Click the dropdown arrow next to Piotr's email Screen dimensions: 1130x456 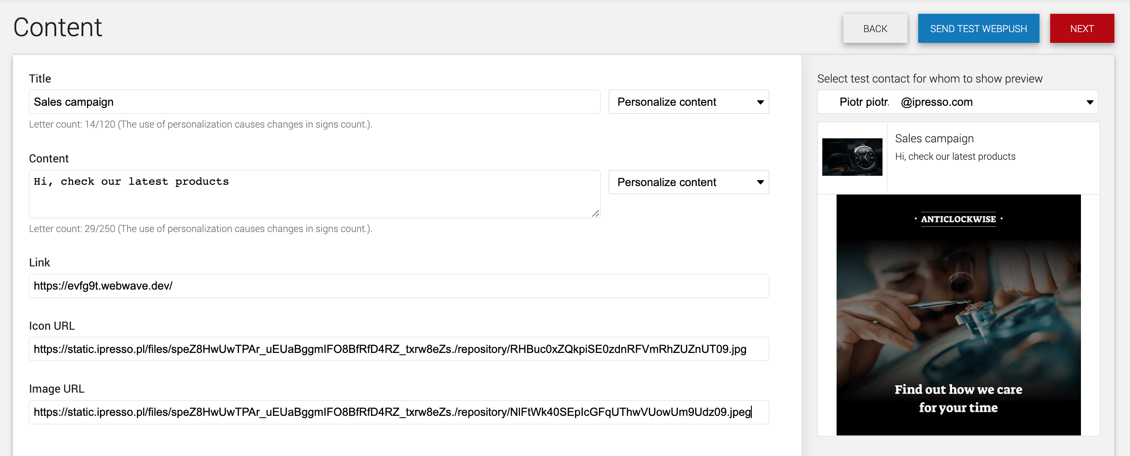[x=1089, y=102]
